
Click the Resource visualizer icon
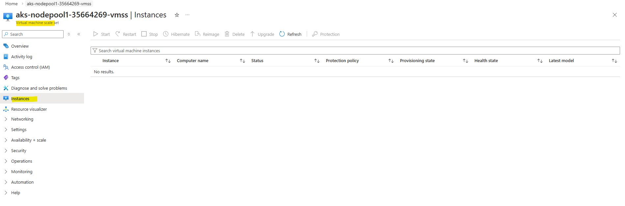click(x=6, y=109)
